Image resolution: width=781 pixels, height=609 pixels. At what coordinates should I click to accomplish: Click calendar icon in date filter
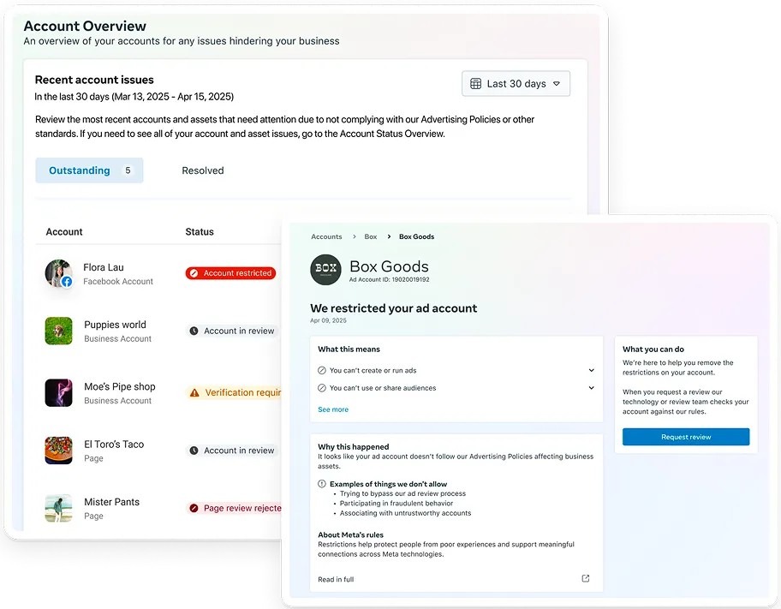(476, 84)
